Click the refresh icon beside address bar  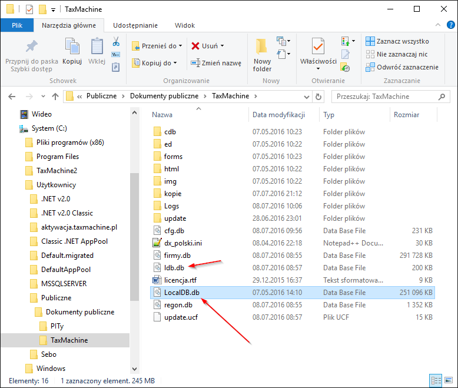pos(318,97)
